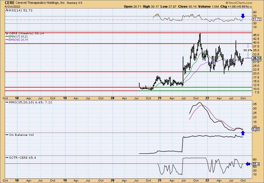Open the StockCharts.com copyright credit
The image size is (264, 183).
point(239,3)
